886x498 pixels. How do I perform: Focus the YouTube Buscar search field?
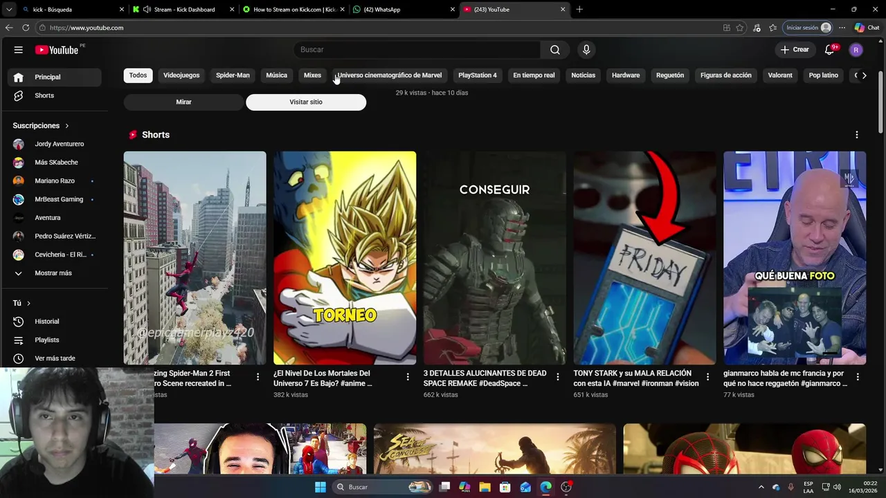click(417, 50)
